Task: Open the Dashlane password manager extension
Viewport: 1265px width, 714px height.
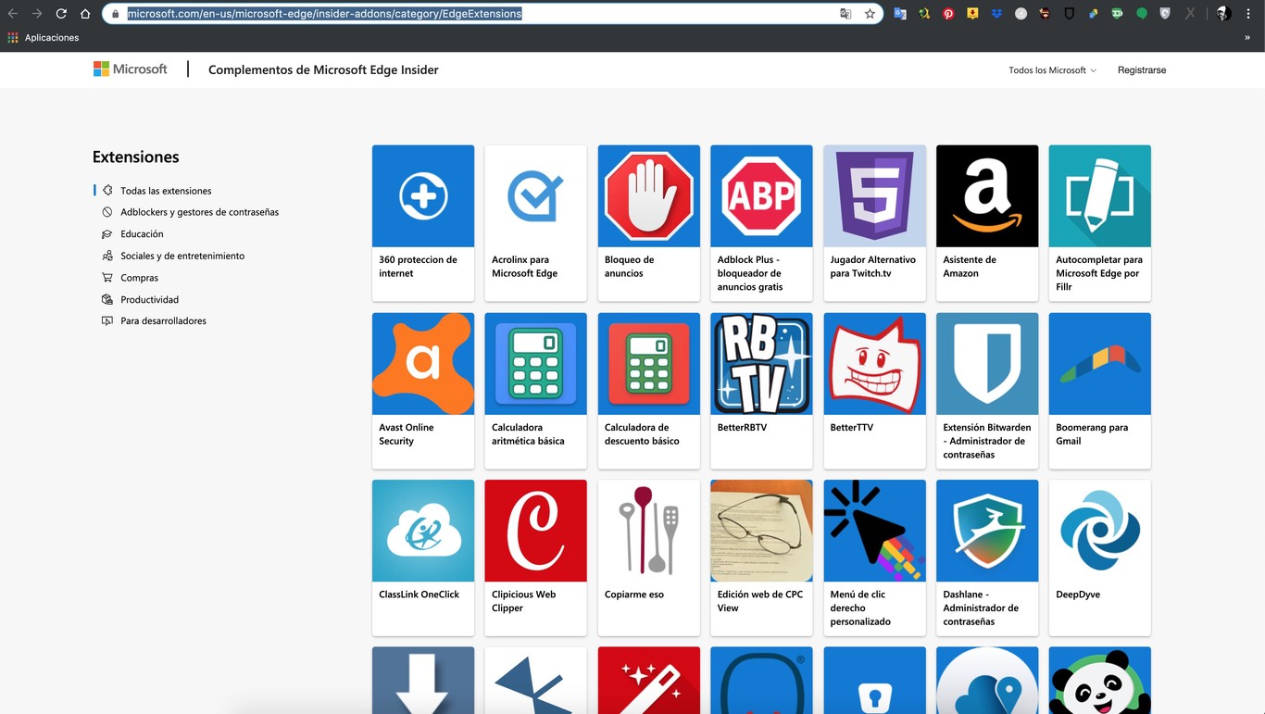Action: pos(986,531)
